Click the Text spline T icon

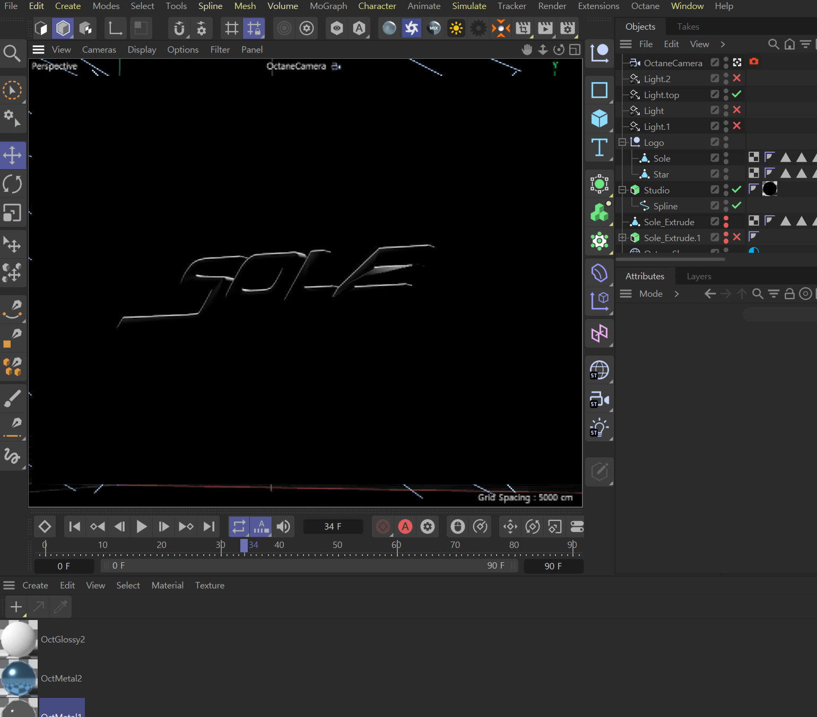[x=599, y=147]
